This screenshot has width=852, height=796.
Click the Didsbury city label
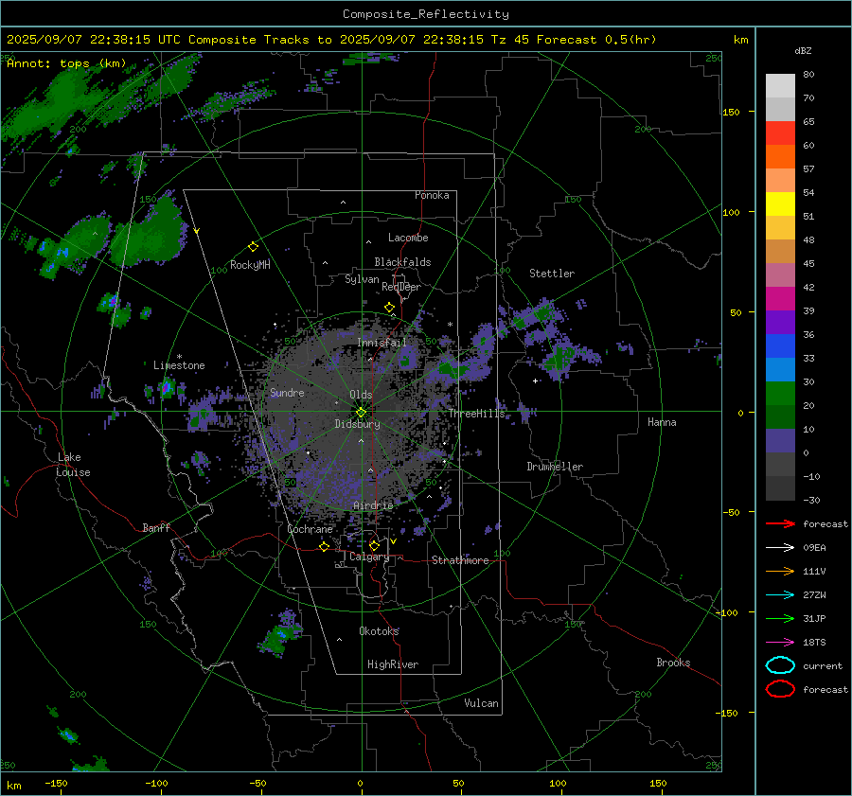(357, 424)
